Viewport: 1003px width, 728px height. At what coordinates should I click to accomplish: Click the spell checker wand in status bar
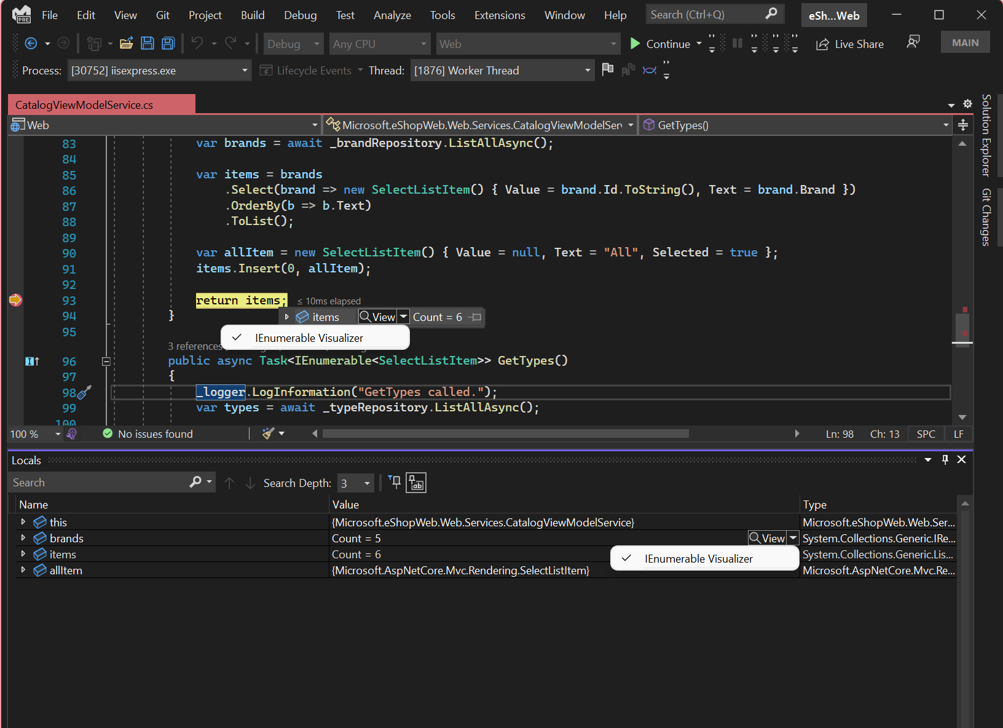[x=268, y=433]
